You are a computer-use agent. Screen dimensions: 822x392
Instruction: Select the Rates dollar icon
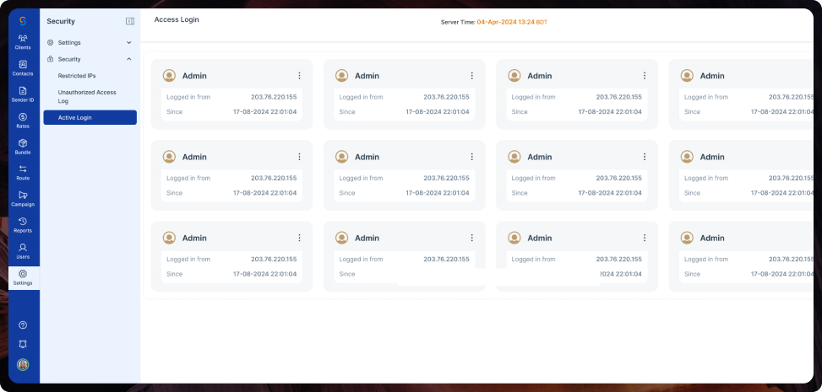click(x=23, y=116)
